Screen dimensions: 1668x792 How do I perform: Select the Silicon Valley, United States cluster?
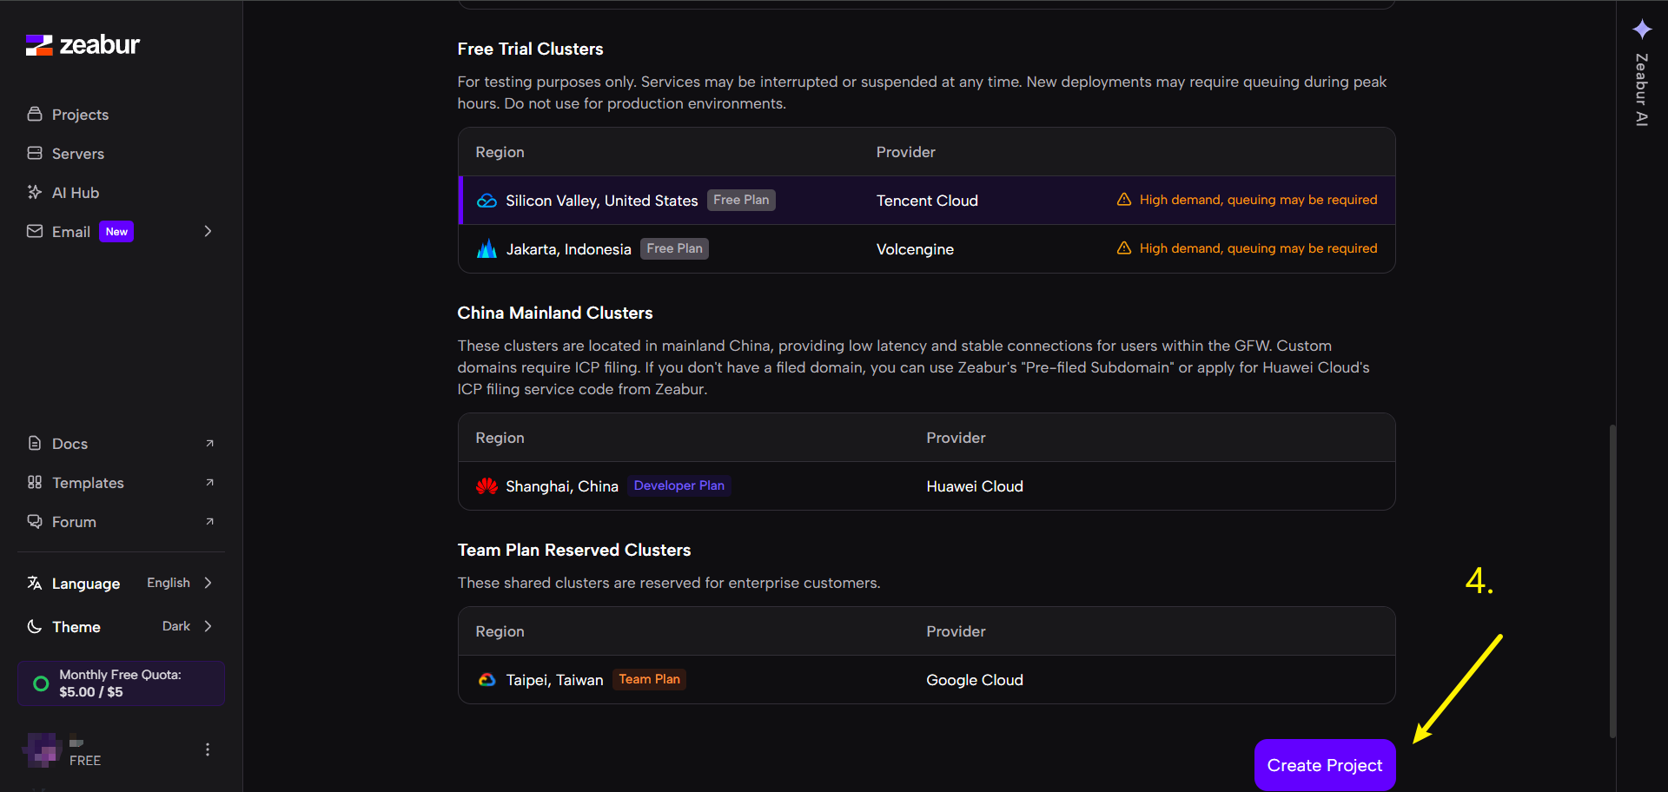[x=926, y=201]
